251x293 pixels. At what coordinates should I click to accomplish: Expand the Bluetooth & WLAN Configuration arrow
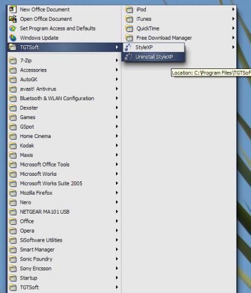coord(117,98)
